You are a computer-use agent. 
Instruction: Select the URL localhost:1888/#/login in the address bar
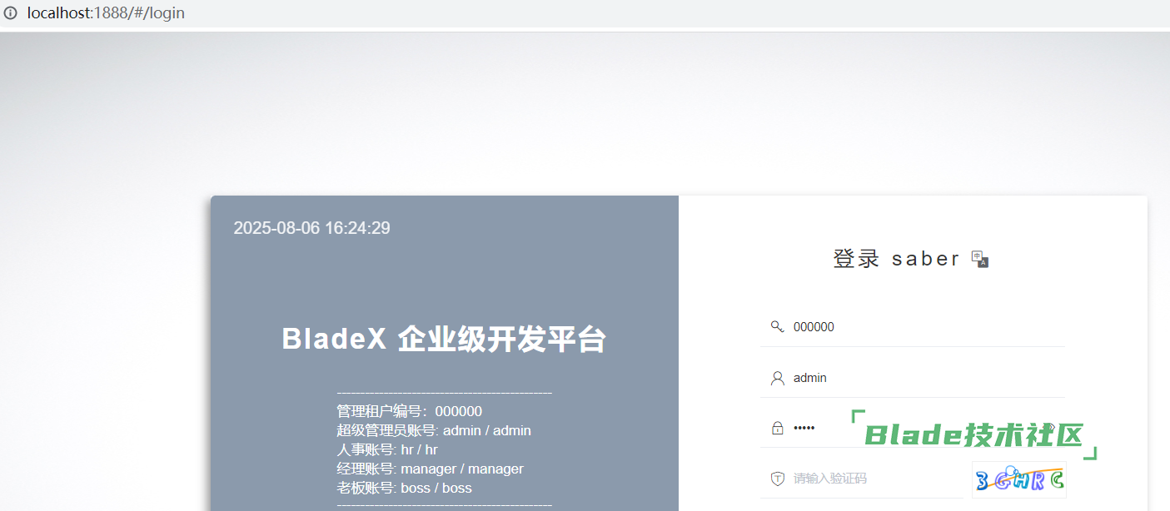[x=106, y=13]
